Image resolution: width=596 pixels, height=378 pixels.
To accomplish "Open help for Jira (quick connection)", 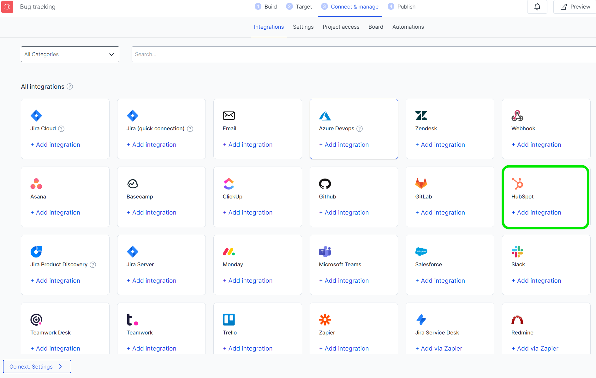I will 190,129.
